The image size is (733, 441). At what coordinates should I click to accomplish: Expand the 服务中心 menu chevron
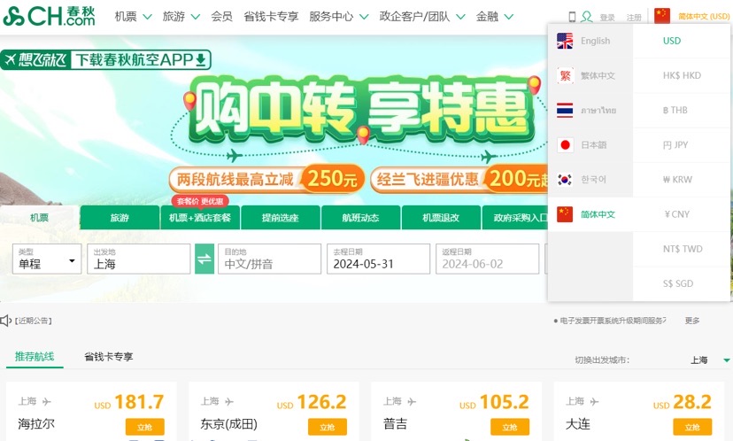[364, 17]
